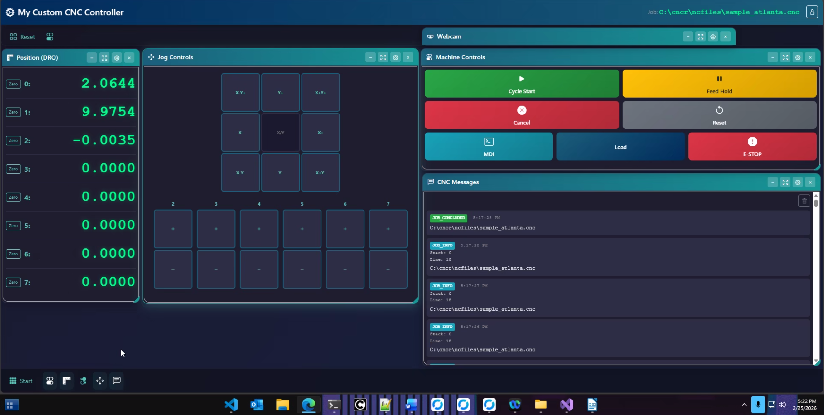The image size is (825, 417).
Task: Toggle fullscreen on the Position DRO panel
Action: [x=104, y=58]
